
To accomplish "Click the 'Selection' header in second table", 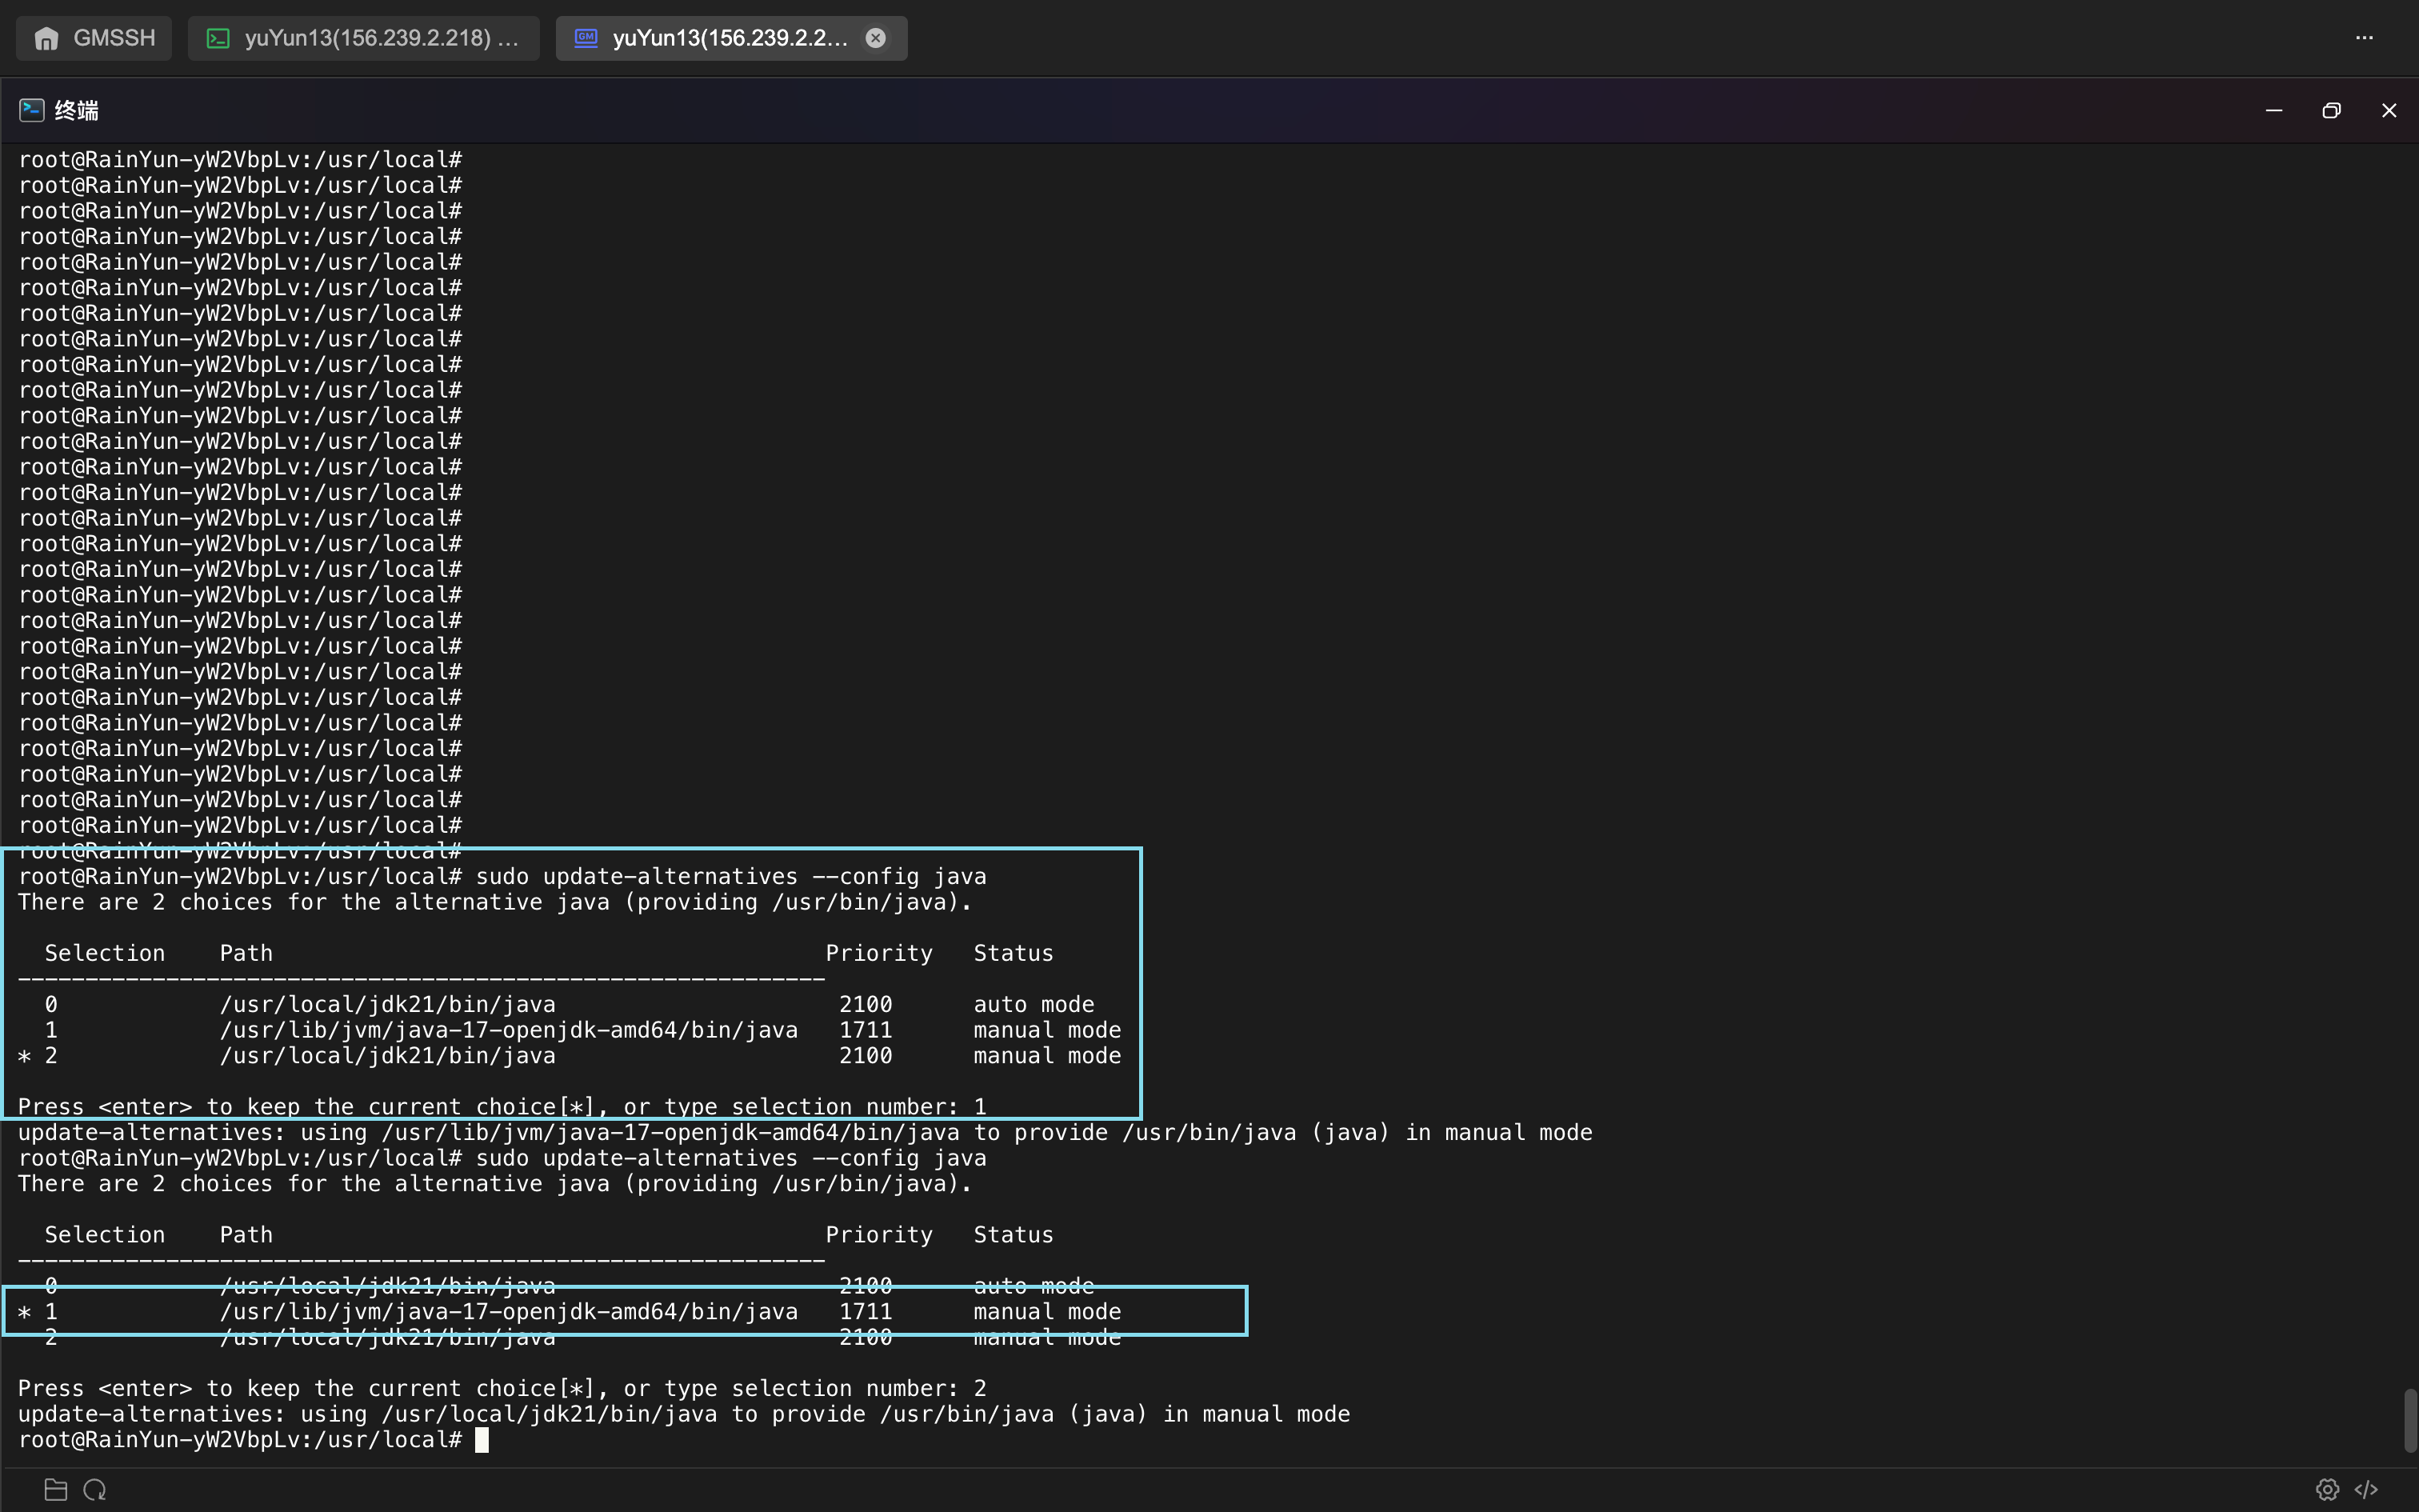I will pyautogui.click(x=104, y=1235).
